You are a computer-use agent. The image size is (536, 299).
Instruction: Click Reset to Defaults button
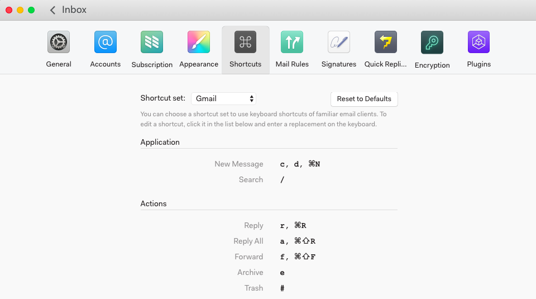364,99
